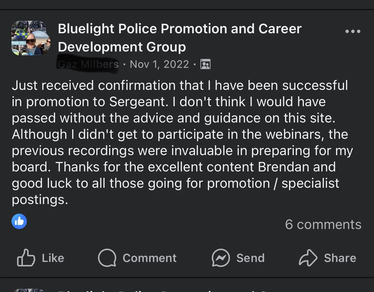Click the group audience icon beside date

(205, 64)
